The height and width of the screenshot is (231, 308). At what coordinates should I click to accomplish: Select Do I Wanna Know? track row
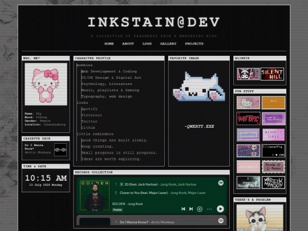(x=144, y=222)
